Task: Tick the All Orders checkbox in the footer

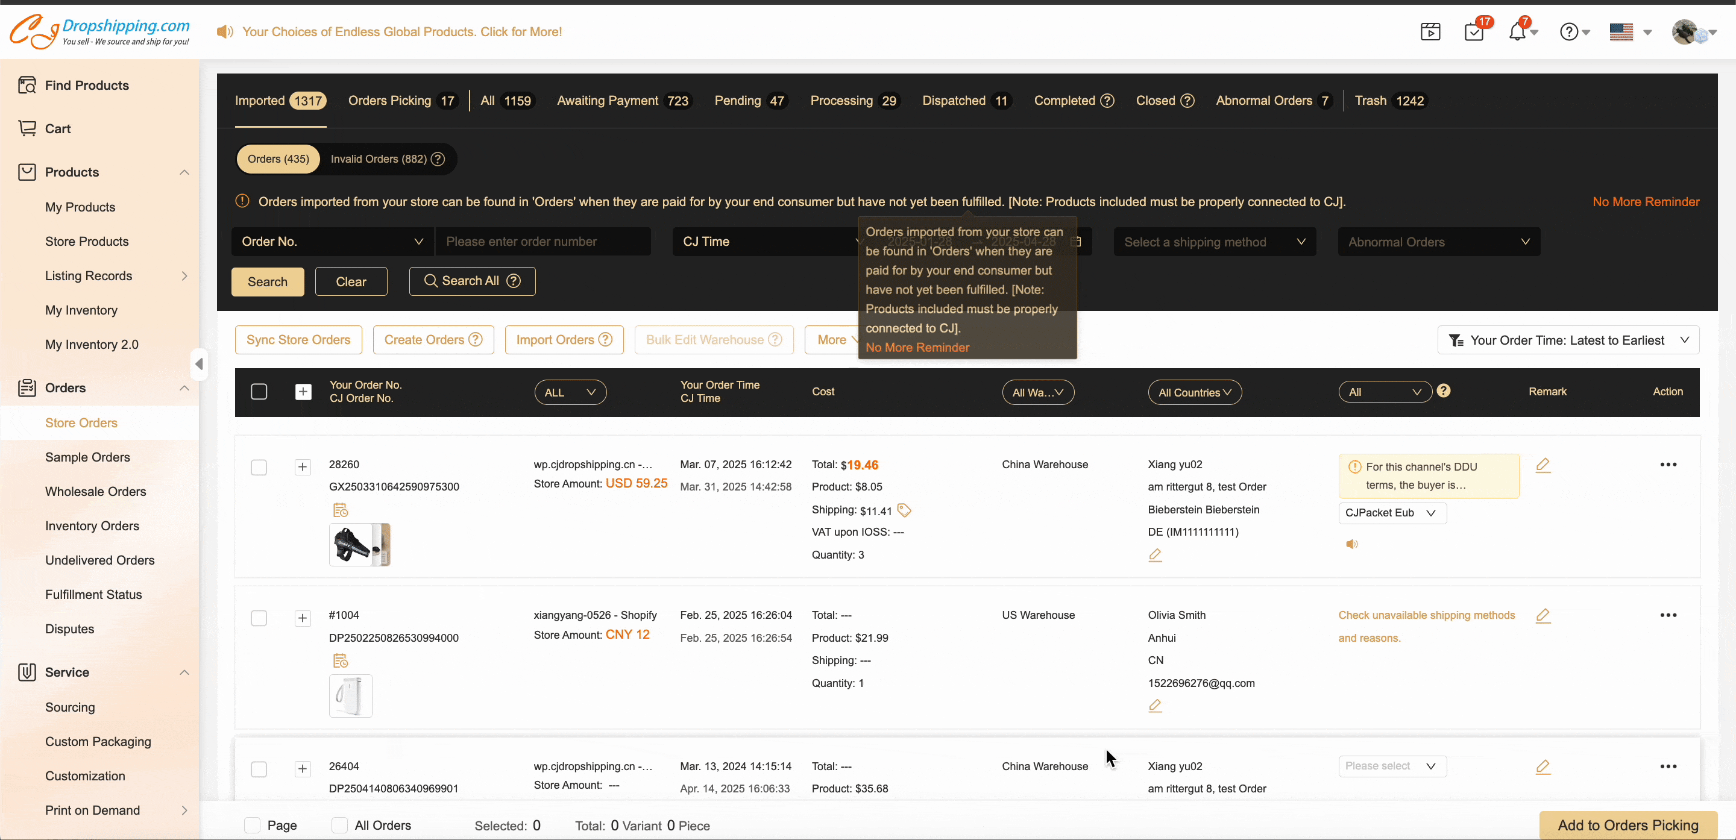Action: 339,825
